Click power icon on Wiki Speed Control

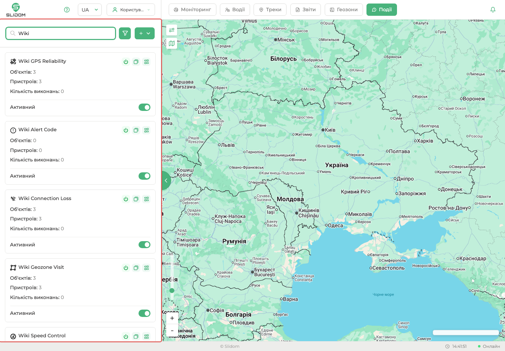tap(126, 336)
